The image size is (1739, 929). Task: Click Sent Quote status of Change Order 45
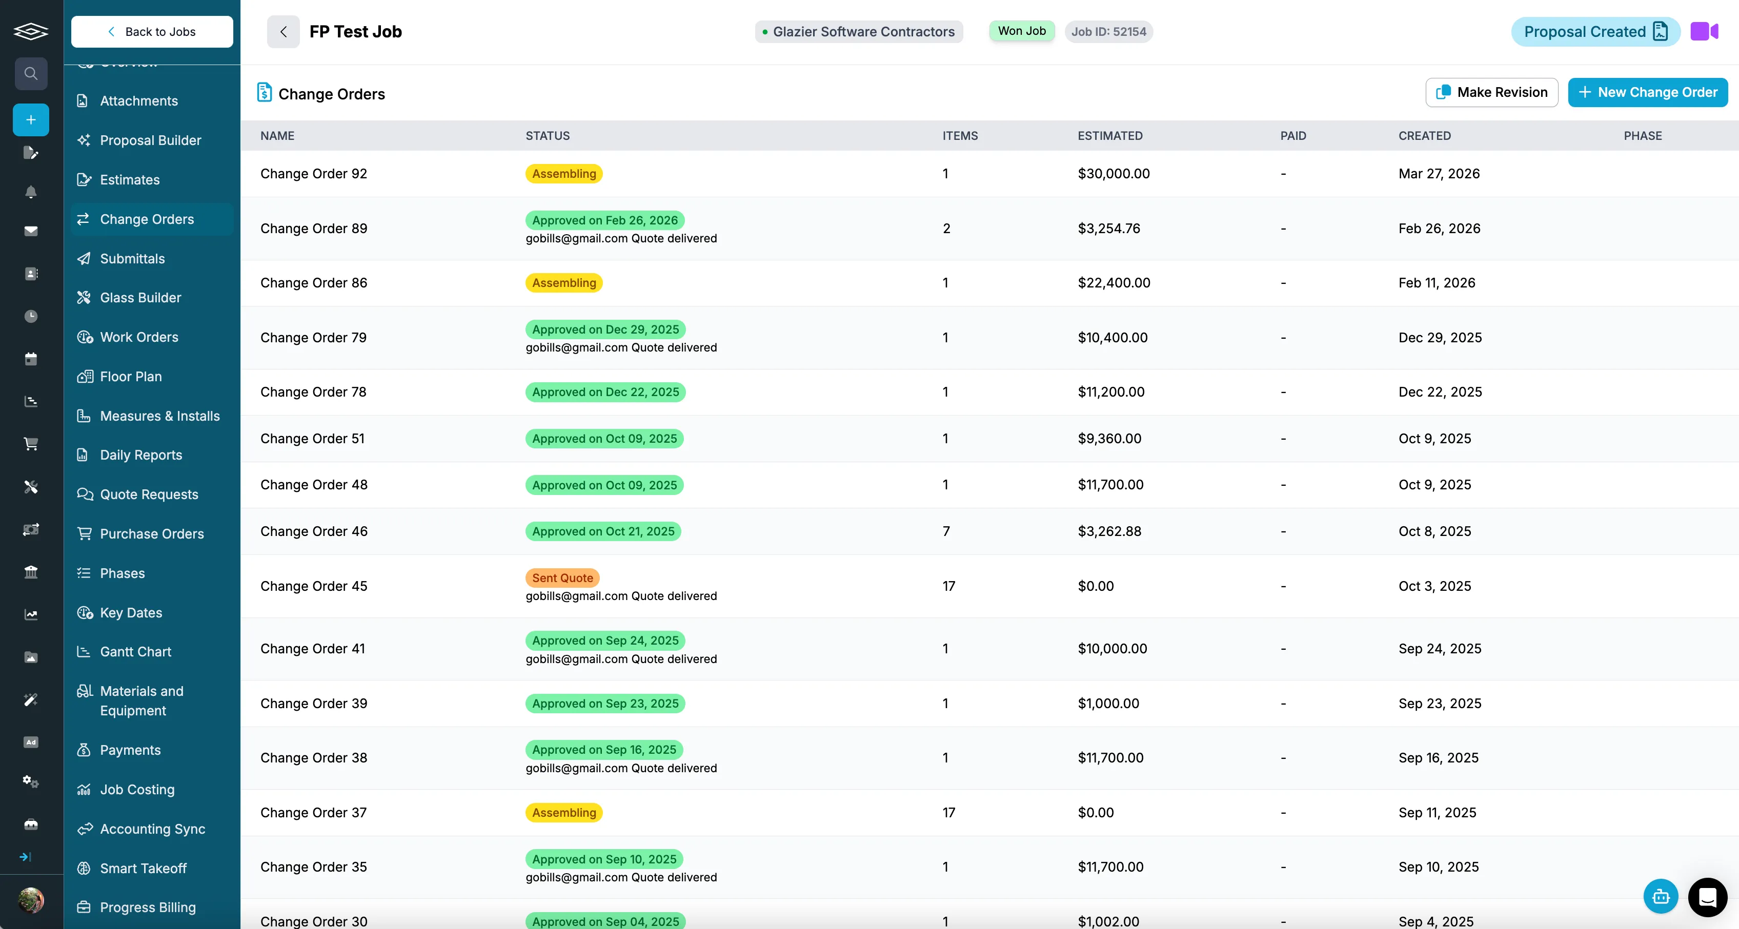[x=562, y=577]
